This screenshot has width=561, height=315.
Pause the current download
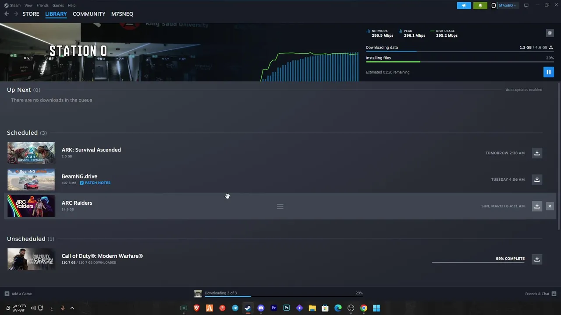click(x=548, y=72)
